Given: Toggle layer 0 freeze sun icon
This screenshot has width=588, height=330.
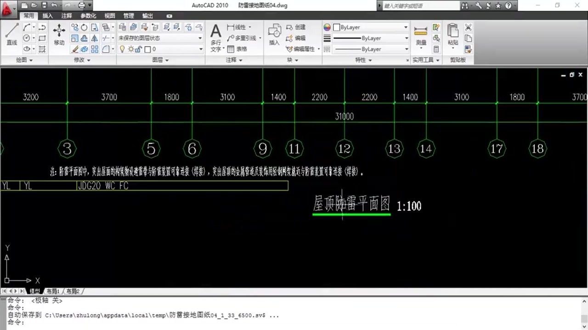Looking at the screenshot, I should point(131,49).
